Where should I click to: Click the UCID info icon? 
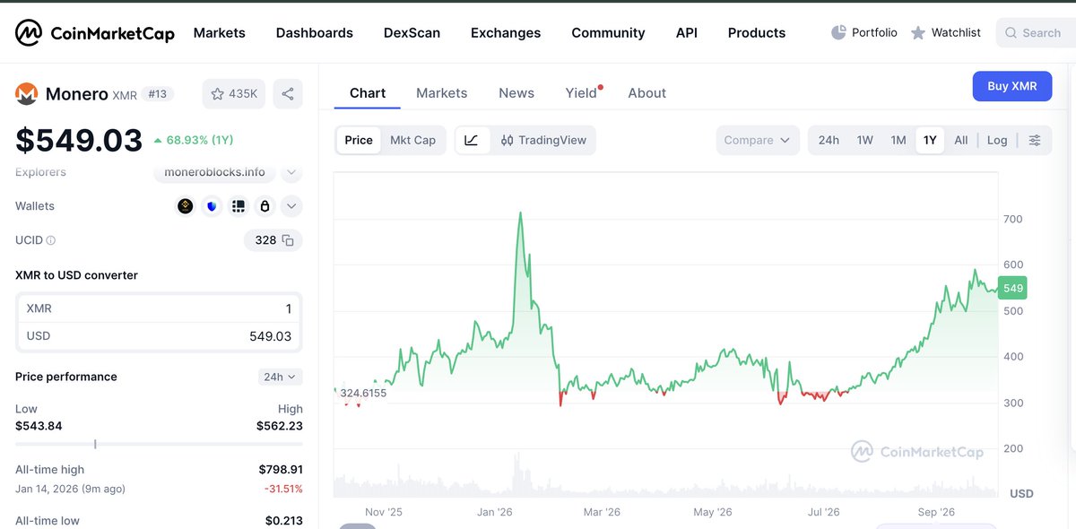tap(51, 240)
